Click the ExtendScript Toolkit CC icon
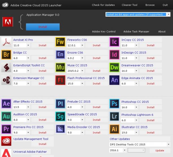The height and width of the screenshot is (157, 173). pos(6,67)
